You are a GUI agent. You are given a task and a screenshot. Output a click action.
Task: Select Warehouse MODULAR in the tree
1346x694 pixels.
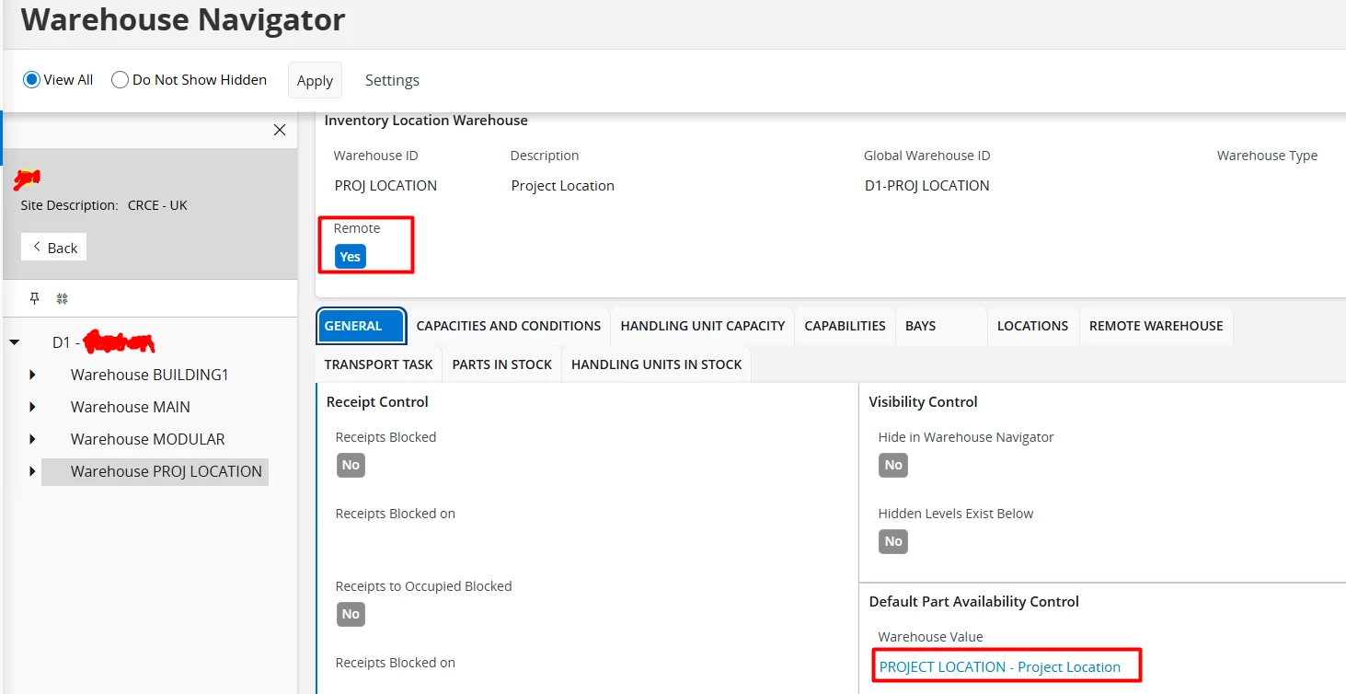coord(148,440)
